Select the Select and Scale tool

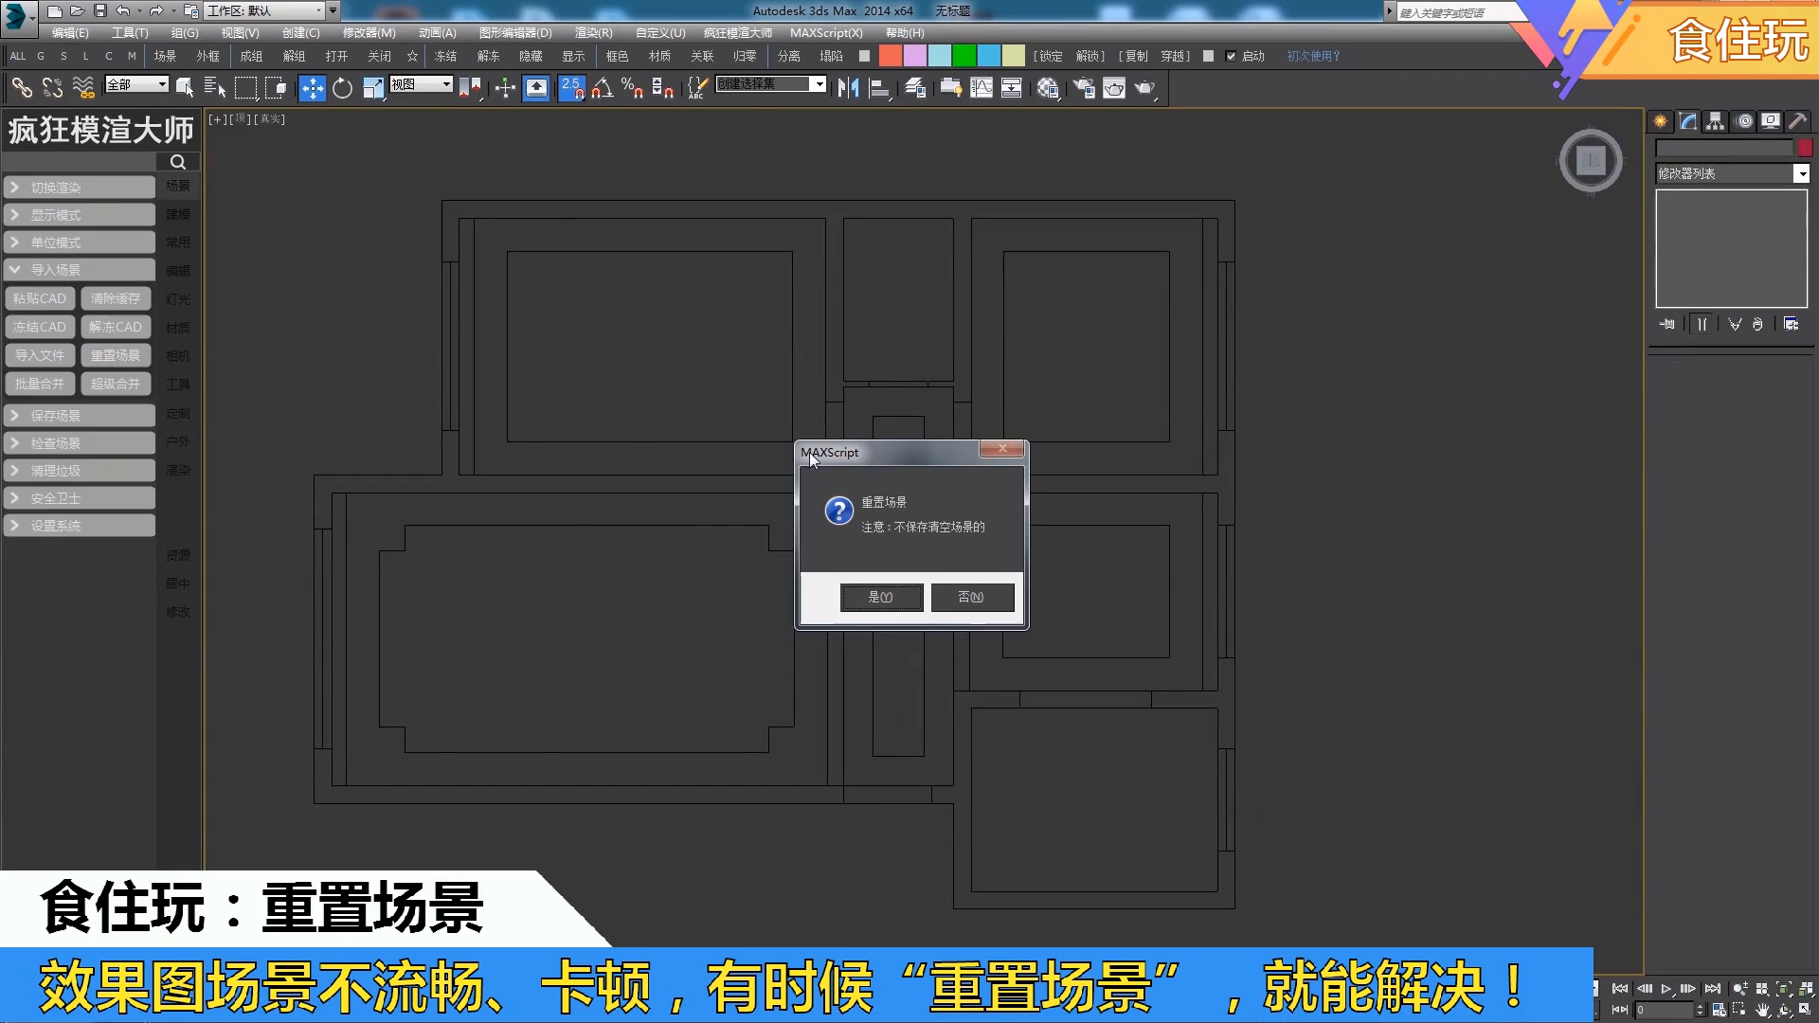click(x=373, y=88)
